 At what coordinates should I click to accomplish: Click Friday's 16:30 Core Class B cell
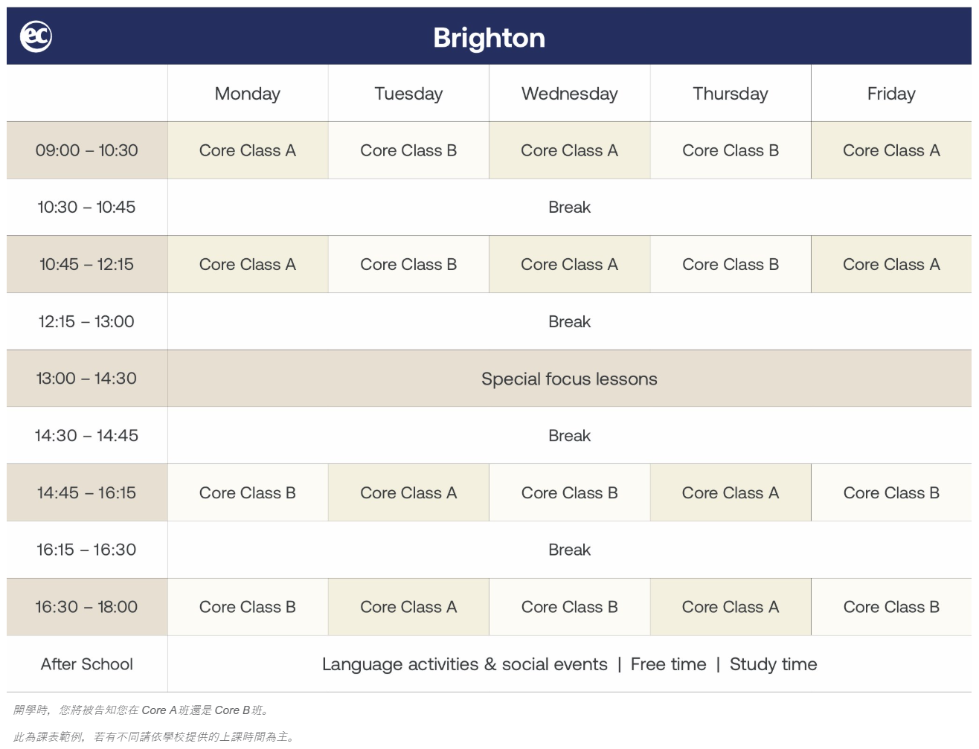[x=891, y=607]
